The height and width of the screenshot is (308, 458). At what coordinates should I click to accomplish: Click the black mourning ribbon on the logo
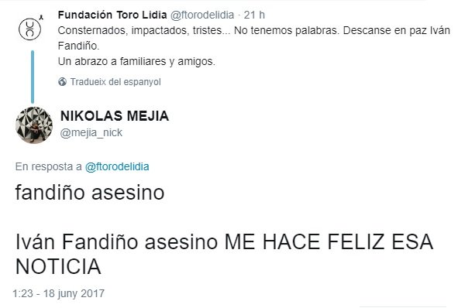click(41, 18)
